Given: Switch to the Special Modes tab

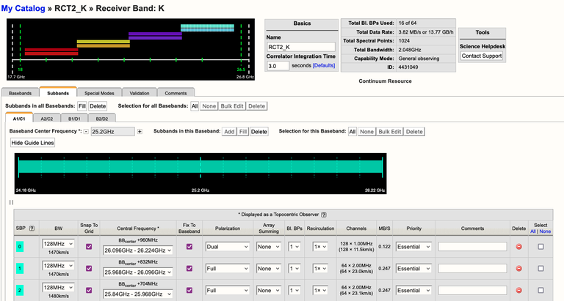Looking at the screenshot, I should pyautogui.click(x=98, y=93).
